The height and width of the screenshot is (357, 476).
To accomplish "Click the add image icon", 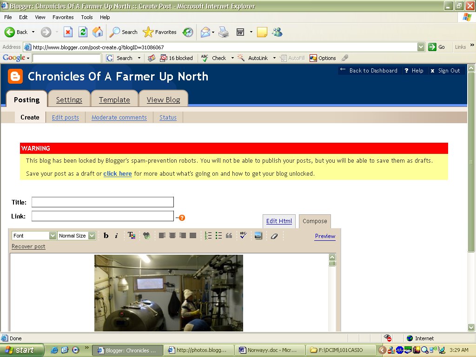I will [x=258, y=236].
